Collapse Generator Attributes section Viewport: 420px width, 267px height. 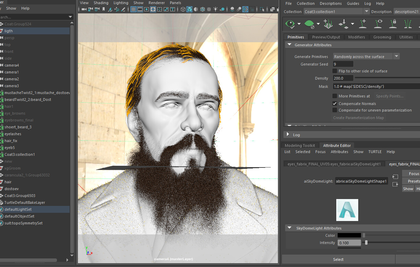(x=289, y=45)
